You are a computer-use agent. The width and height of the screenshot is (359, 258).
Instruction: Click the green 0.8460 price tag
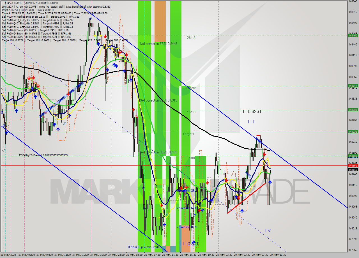click(353, 35)
